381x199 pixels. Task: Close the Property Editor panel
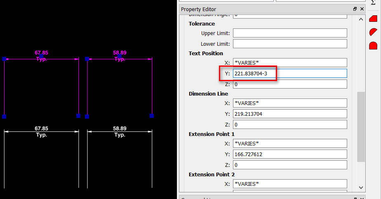point(362,9)
